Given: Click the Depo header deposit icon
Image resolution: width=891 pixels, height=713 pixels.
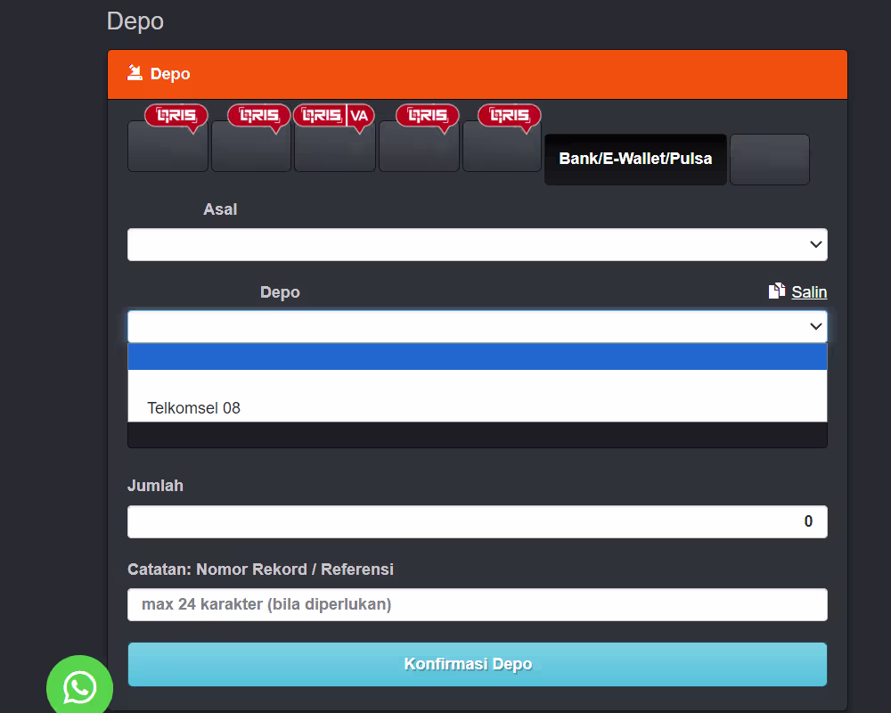Looking at the screenshot, I should [135, 73].
